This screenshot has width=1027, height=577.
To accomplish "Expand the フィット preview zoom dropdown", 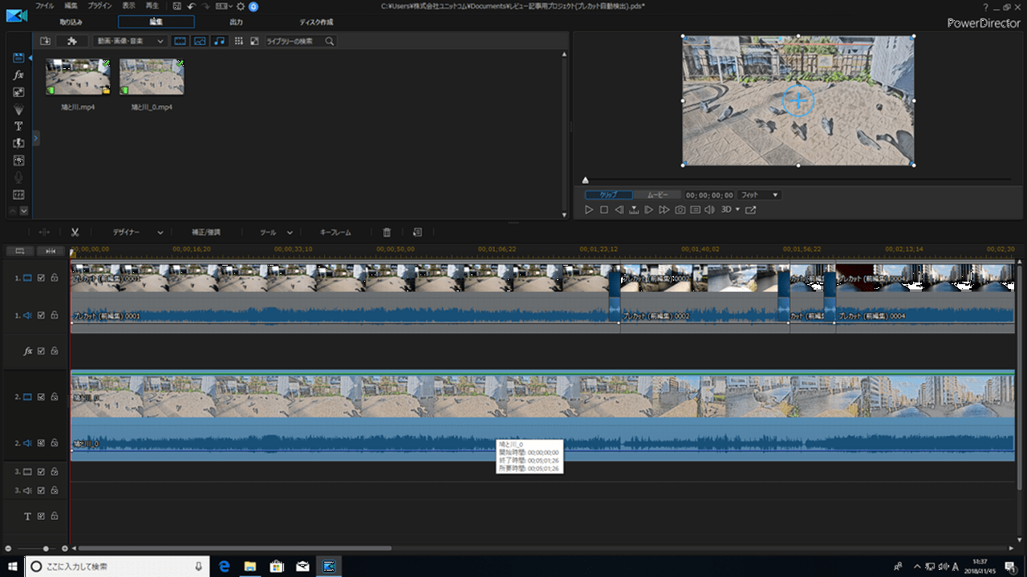I will [759, 195].
